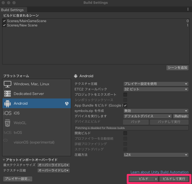
Task: Click the large iOS platform icon
Action: (x=8, y=113)
